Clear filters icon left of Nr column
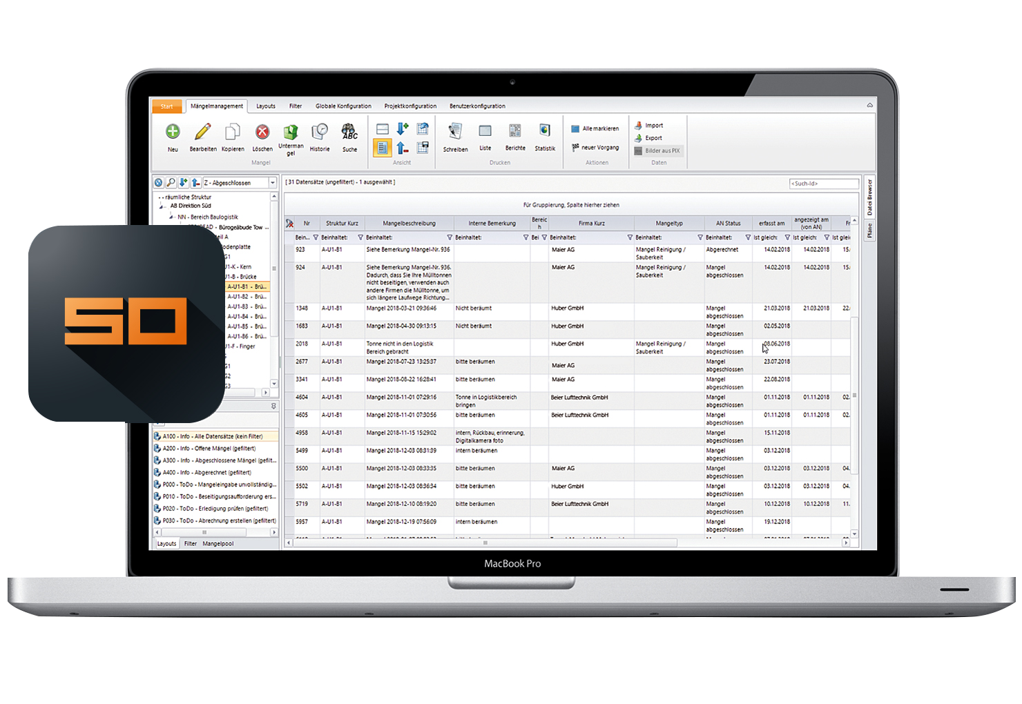 pyautogui.click(x=290, y=224)
